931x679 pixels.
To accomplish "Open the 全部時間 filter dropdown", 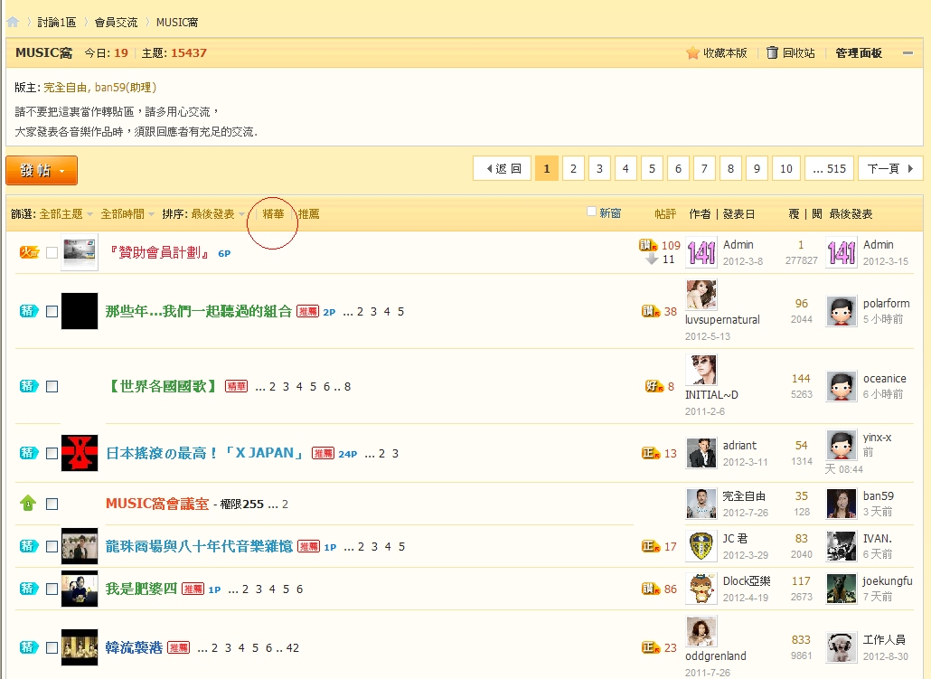I will [127, 214].
